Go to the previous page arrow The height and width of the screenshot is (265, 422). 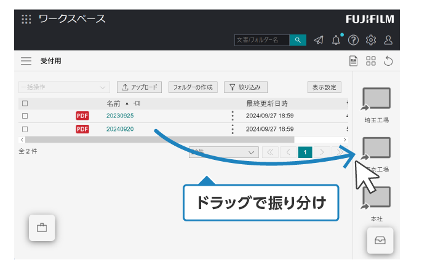click(x=288, y=152)
